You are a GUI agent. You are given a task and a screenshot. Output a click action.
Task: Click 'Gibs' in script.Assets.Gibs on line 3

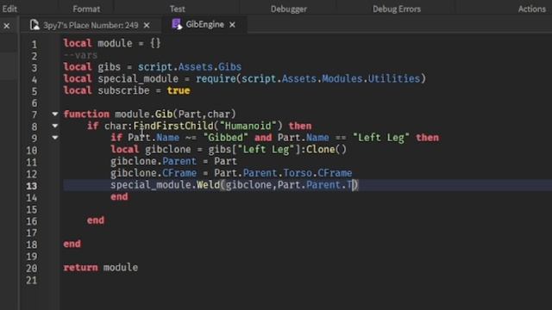[229, 67]
